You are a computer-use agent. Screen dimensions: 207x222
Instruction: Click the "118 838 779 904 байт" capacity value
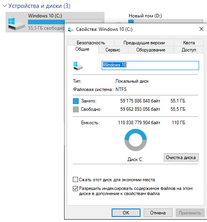tap(139, 122)
